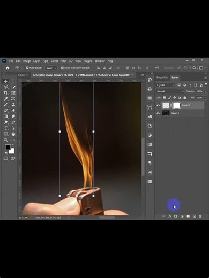Open the Paragraph panel icon
The image size is (209, 278).
click(150, 163)
